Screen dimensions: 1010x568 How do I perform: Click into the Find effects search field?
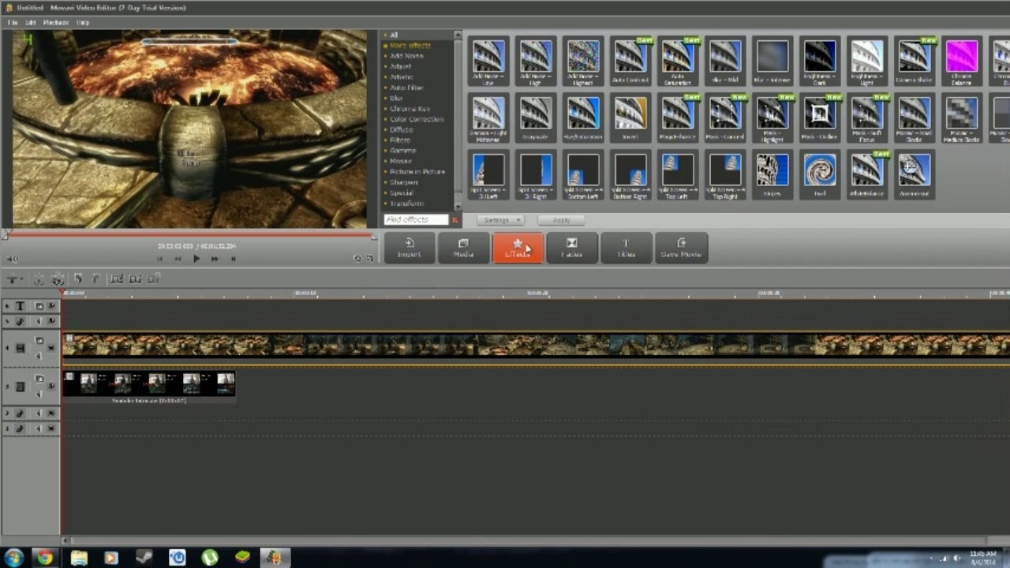tap(416, 220)
